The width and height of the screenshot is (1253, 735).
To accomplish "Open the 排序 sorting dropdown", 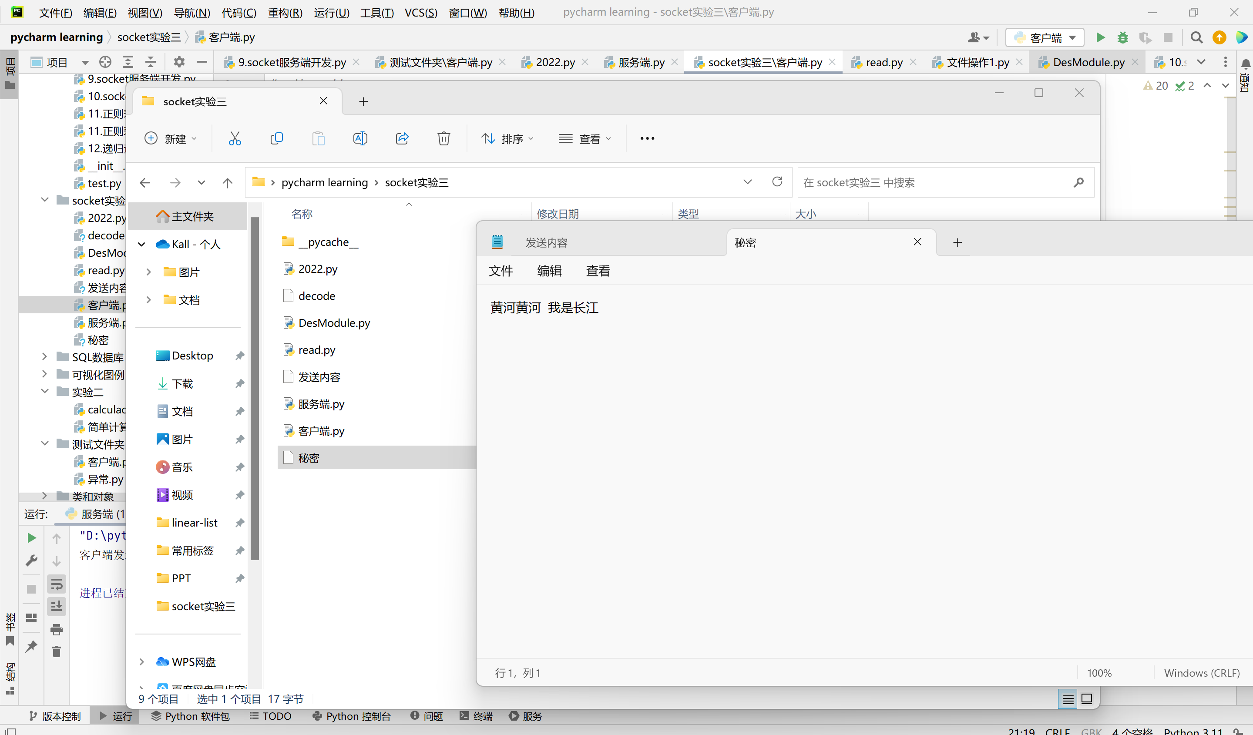I will point(507,139).
